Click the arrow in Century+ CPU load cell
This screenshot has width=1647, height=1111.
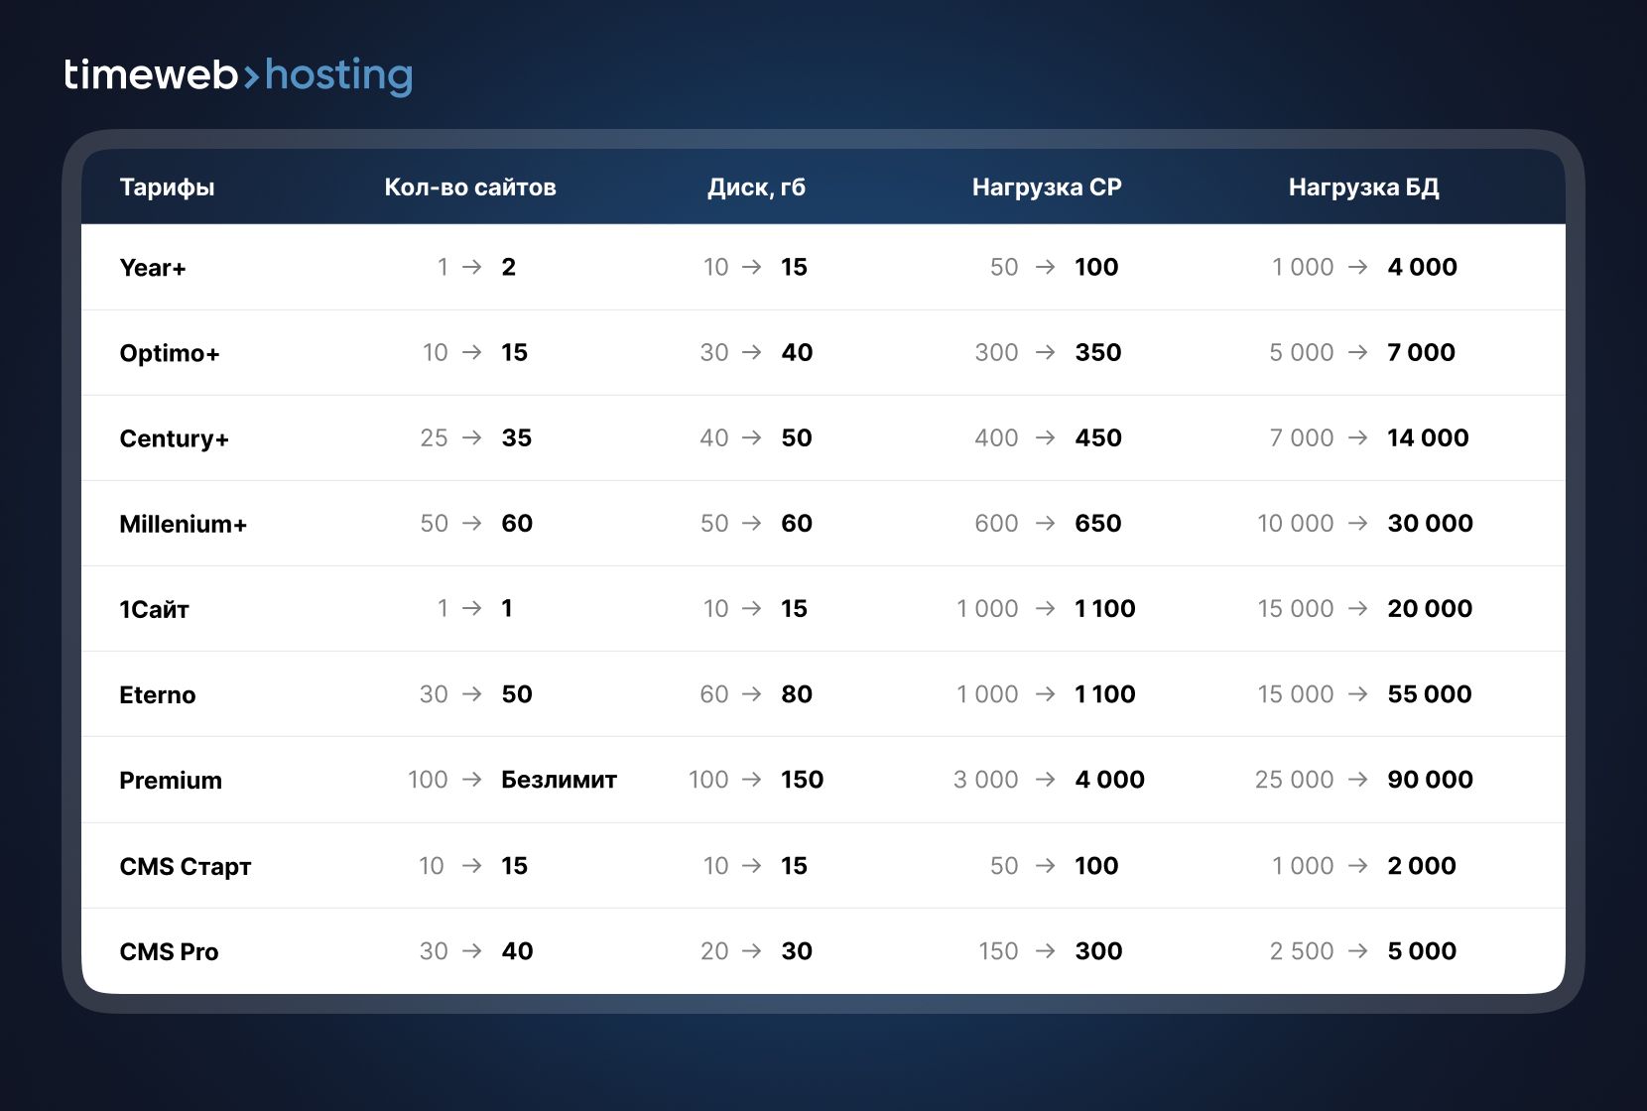1045,437
